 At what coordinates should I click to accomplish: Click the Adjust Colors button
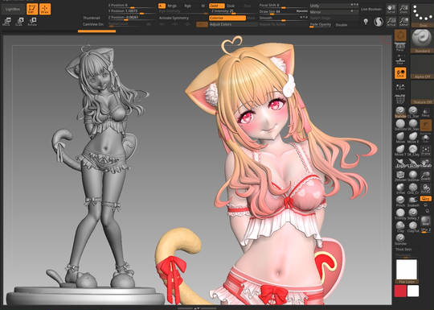pyautogui.click(x=233, y=24)
